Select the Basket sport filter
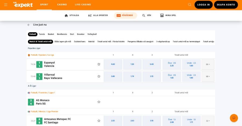The image size is (242, 126). coord(51,34)
